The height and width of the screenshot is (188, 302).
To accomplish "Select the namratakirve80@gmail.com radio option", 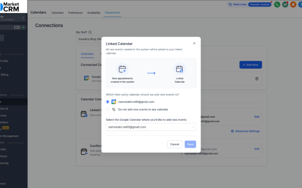I will click(108, 102).
